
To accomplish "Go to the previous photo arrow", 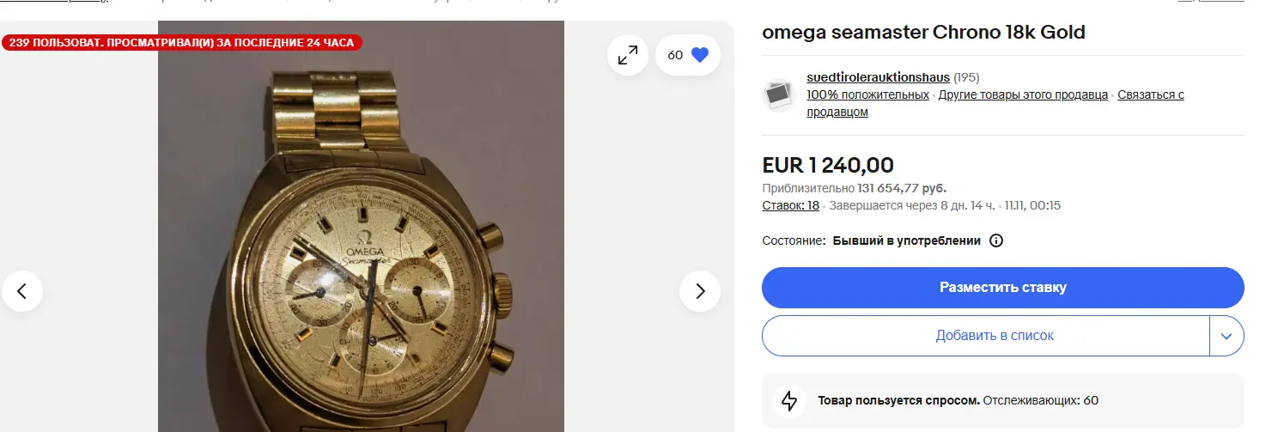I will (22, 291).
